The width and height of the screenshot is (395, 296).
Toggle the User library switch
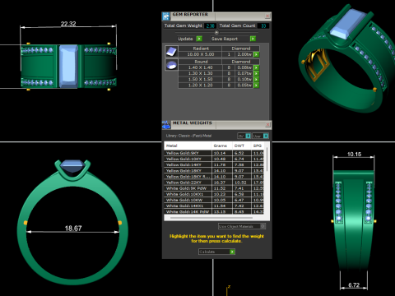pyautogui.click(x=266, y=136)
